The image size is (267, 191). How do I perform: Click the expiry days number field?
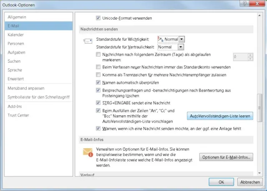(x=240, y=57)
